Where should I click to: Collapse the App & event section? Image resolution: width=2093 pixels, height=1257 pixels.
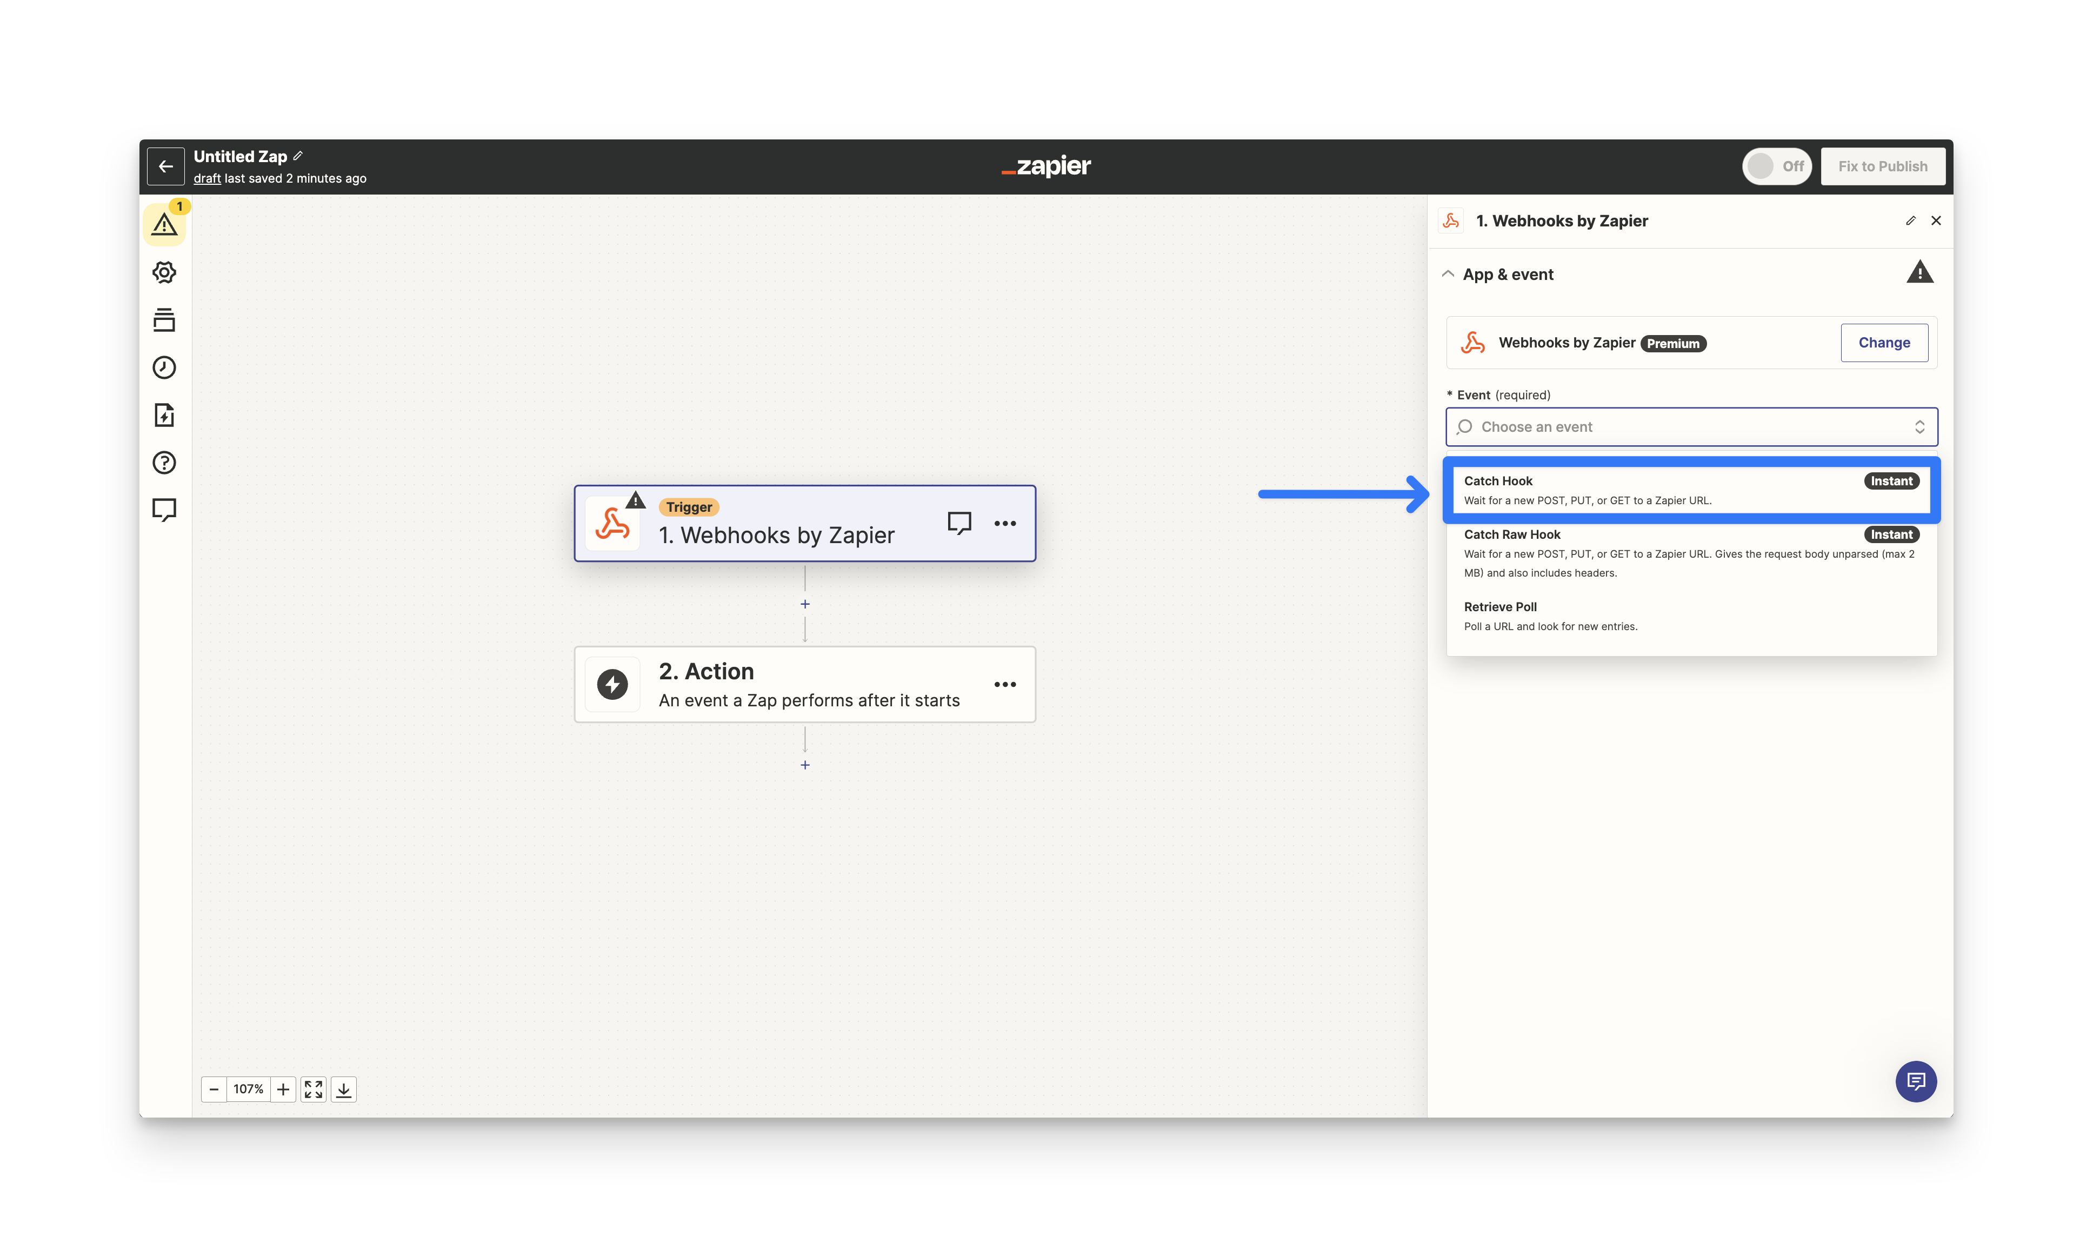[1448, 273]
